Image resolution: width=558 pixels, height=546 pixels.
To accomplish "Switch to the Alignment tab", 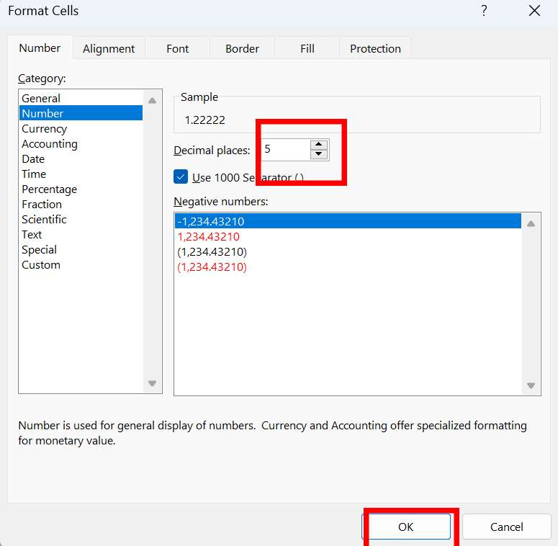I will tap(109, 48).
